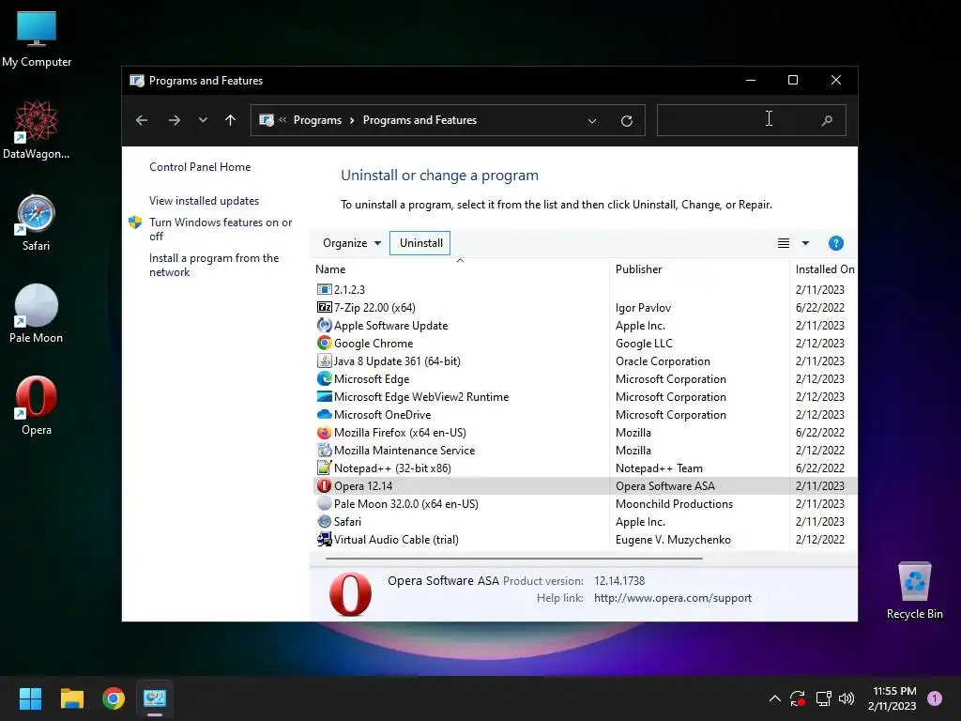Go up one level with up arrow

click(231, 120)
